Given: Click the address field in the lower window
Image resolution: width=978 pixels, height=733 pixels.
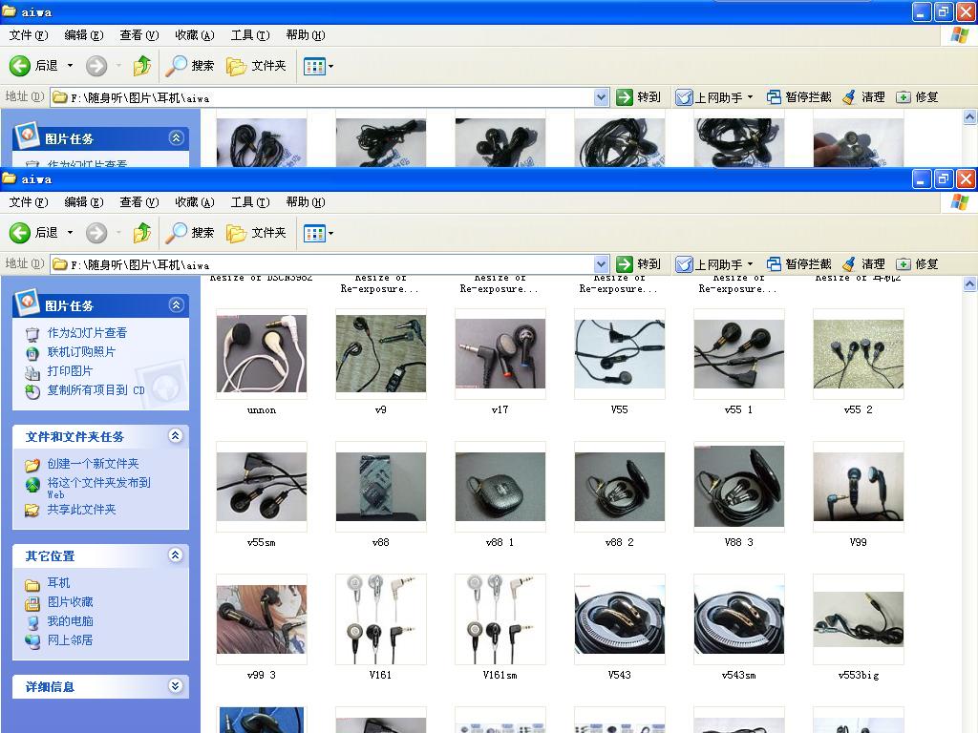Looking at the screenshot, I should pyautogui.click(x=329, y=264).
